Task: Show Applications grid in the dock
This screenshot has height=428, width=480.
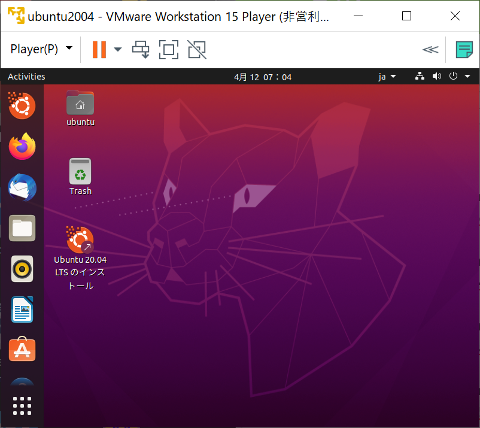Action: coord(22,406)
